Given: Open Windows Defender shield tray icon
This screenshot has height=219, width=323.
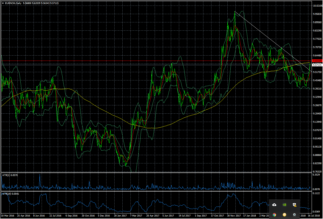Looking at the screenshot, I should (294, 205).
